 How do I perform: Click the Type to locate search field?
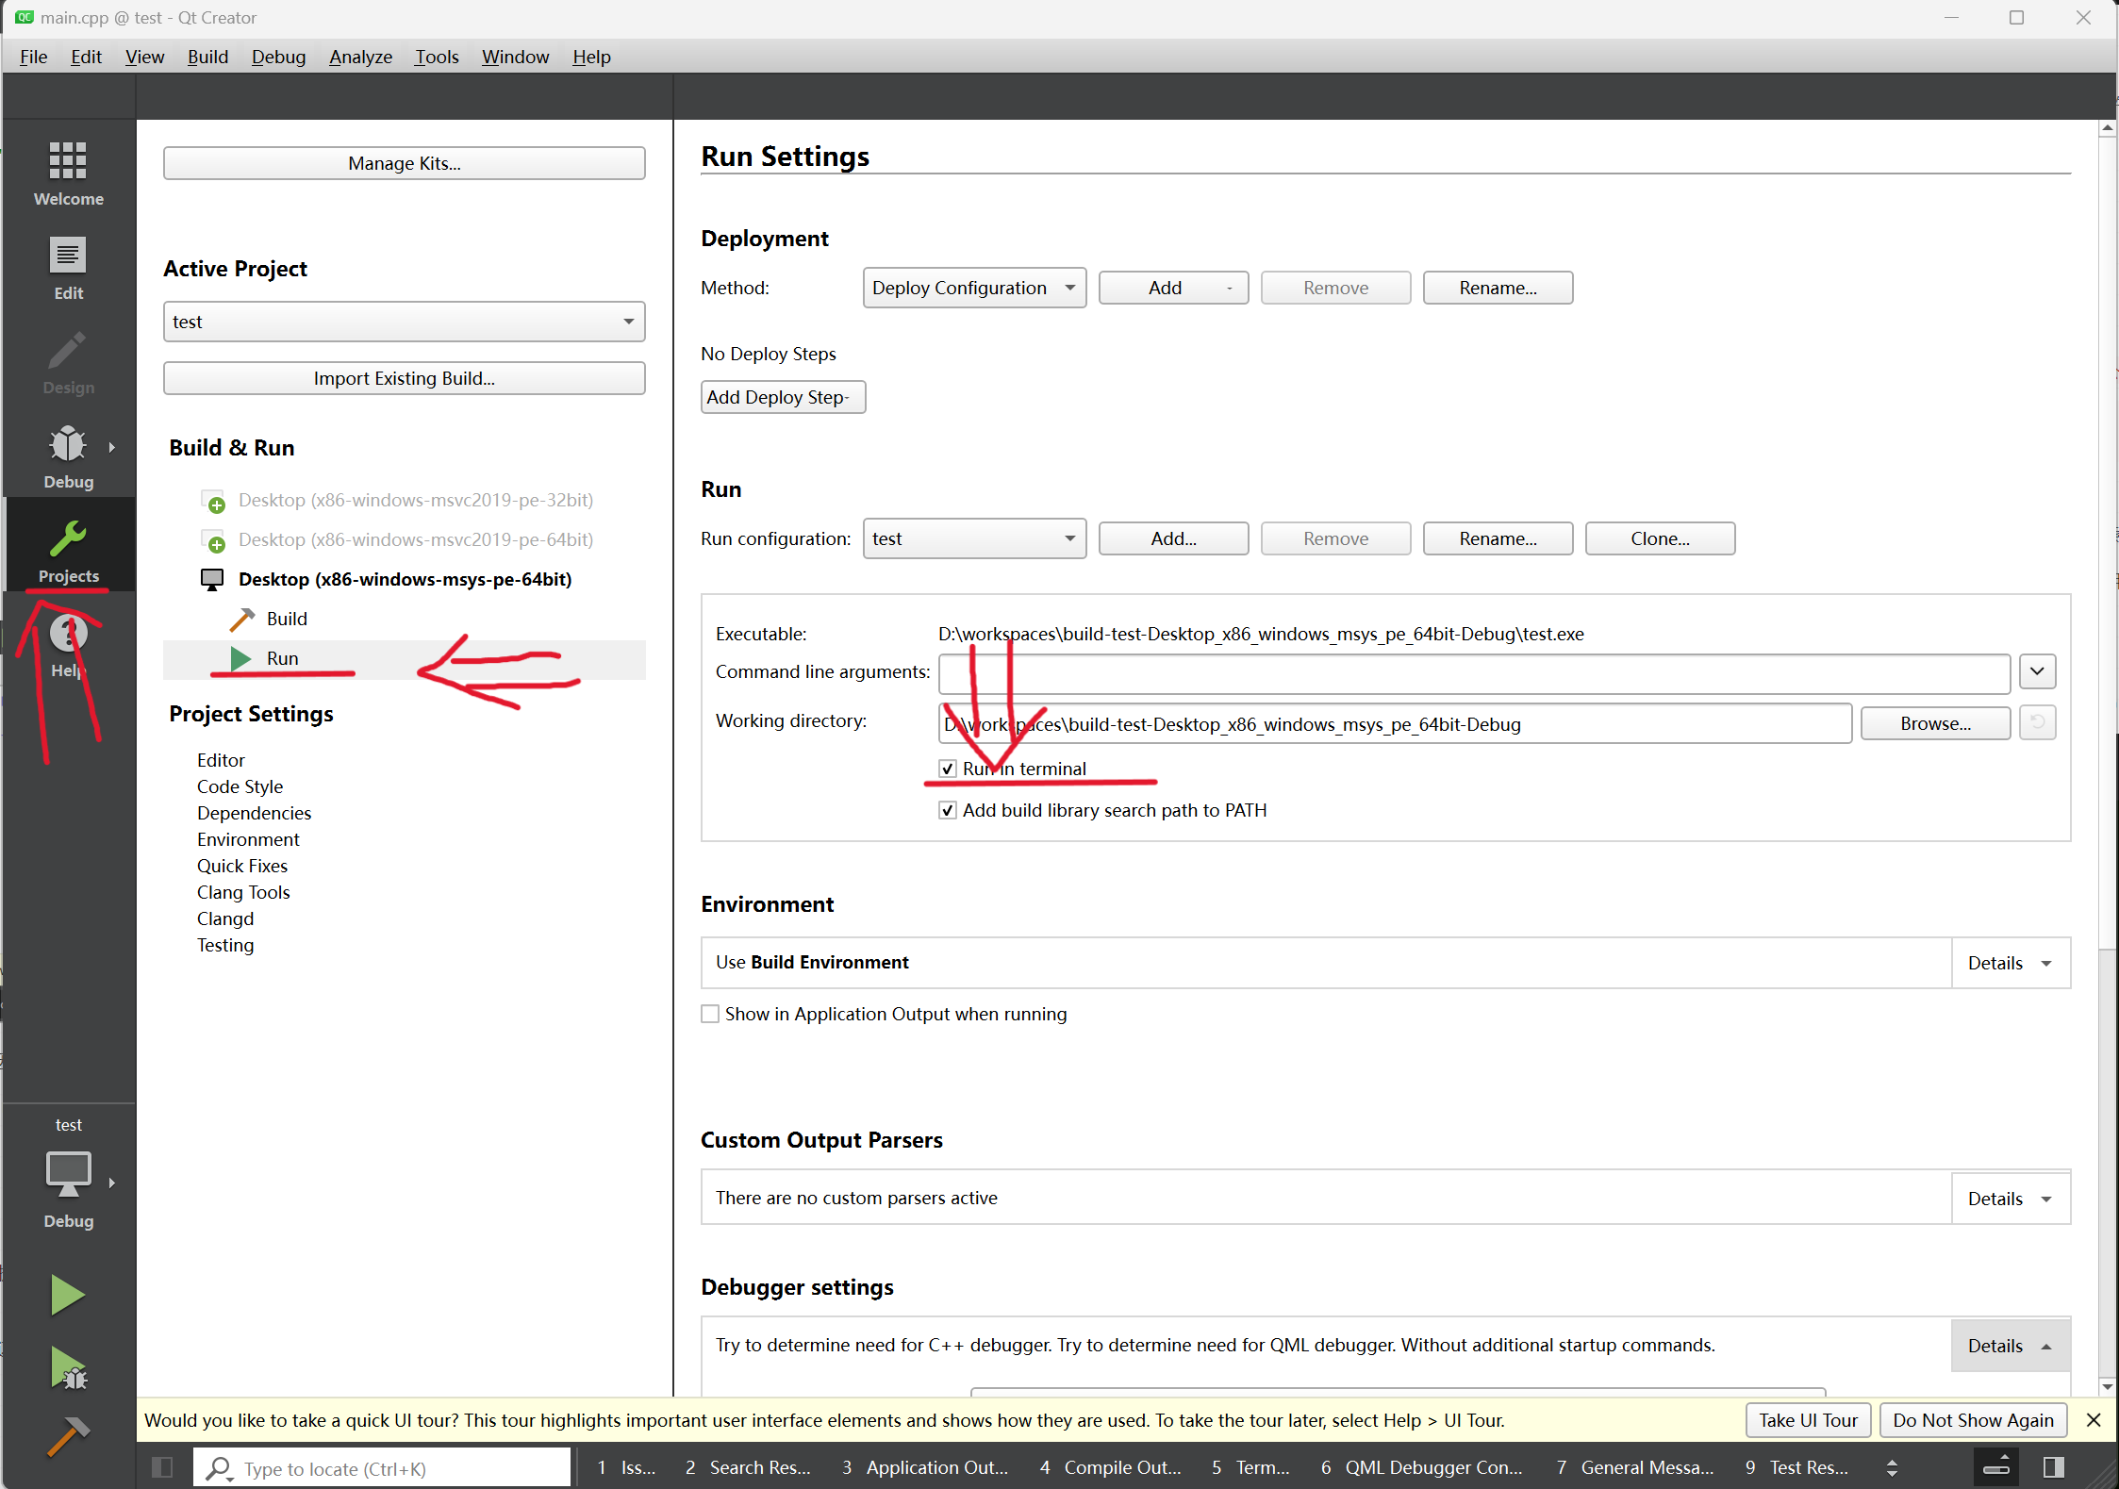382,1468
